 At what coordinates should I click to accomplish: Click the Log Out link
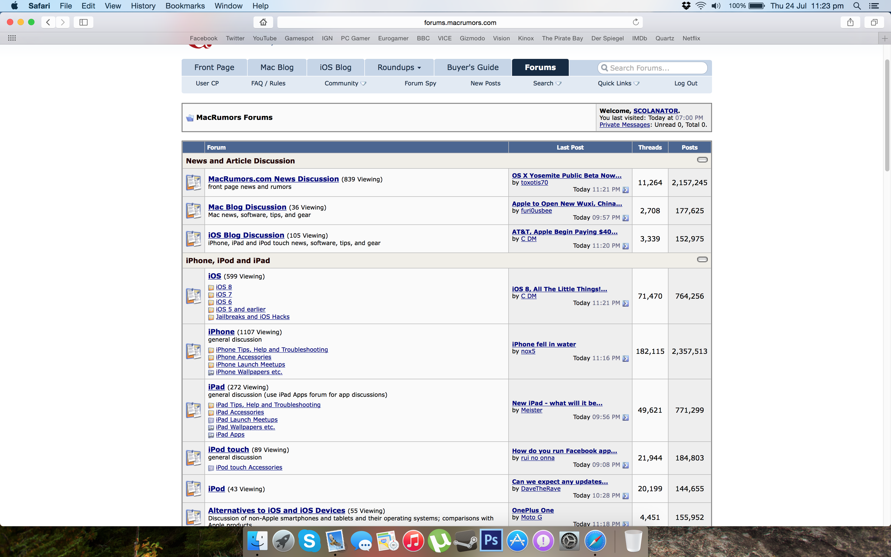685,83
